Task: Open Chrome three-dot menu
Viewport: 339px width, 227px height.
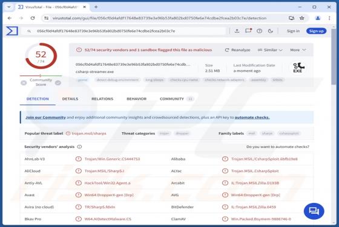Action: [329, 18]
